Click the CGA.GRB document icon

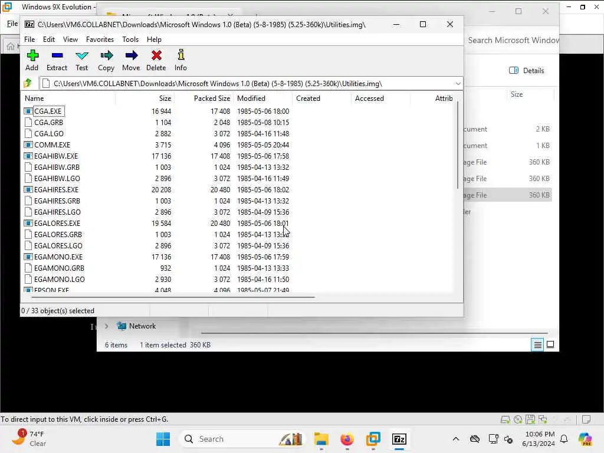(x=28, y=123)
